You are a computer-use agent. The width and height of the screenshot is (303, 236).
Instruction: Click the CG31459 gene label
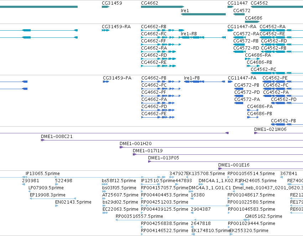(112, 3)
